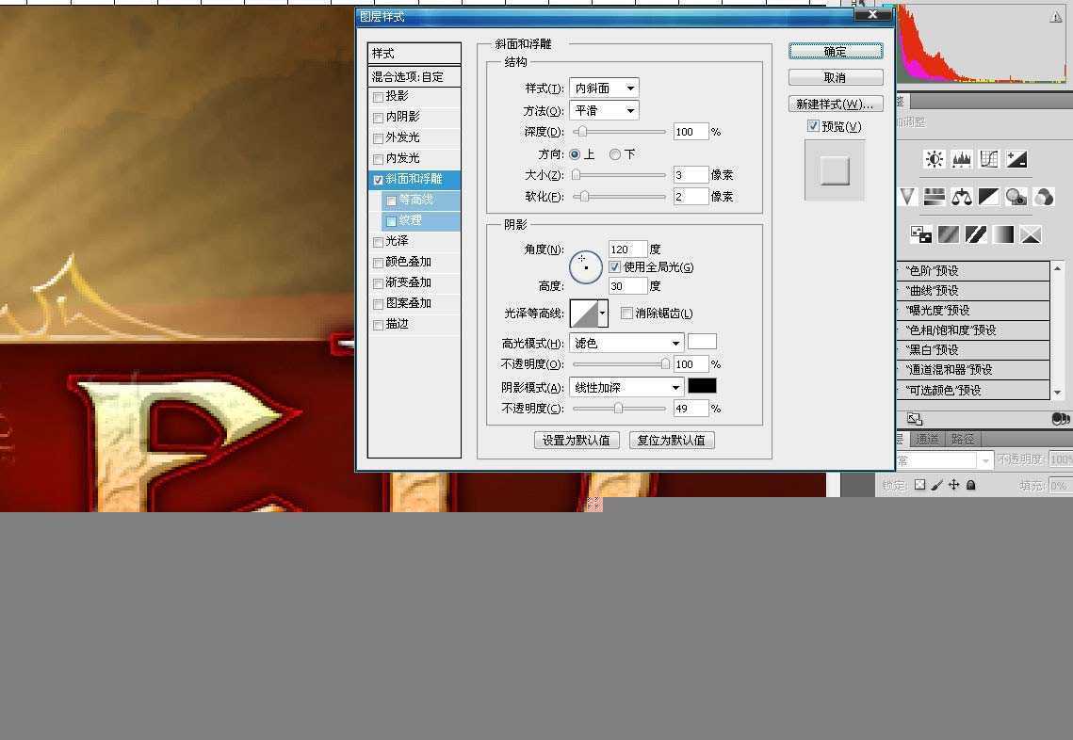Add a Photo Filter adjustment
Image resolution: width=1073 pixels, height=740 pixels.
tap(1016, 197)
